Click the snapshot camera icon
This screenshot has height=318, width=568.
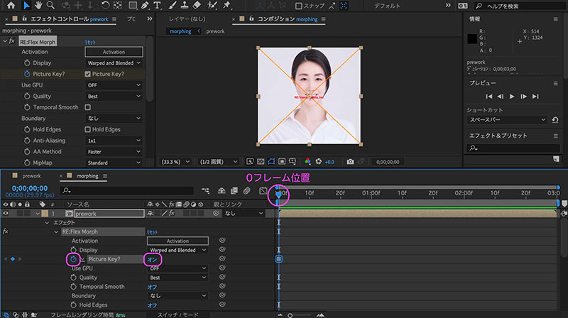[350, 162]
